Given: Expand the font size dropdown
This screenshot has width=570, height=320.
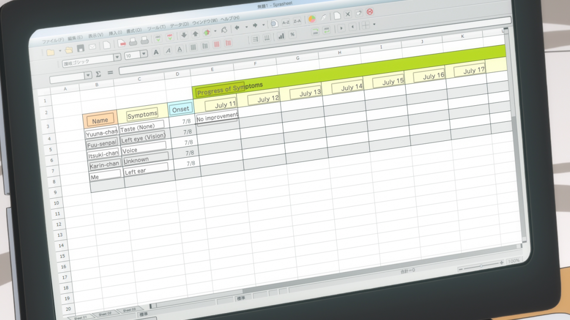Looking at the screenshot, I should (x=144, y=54).
